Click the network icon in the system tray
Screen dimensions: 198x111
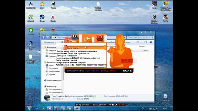click(x=154, y=109)
